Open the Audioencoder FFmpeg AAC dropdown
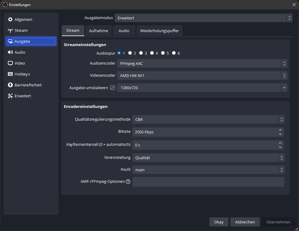 (x=202, y=63)
